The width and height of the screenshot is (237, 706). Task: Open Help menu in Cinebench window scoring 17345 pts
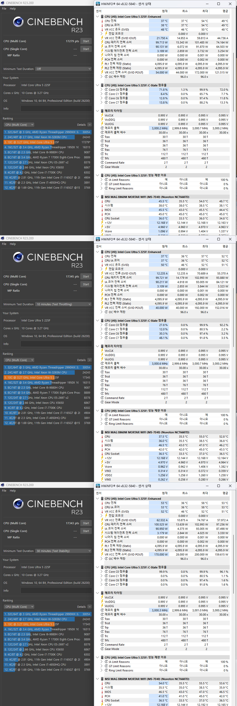[x=13, y=244]
